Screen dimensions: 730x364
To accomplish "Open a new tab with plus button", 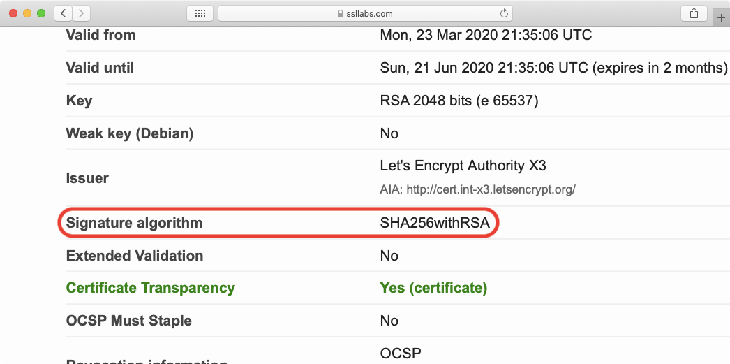I will pos(722,18).
